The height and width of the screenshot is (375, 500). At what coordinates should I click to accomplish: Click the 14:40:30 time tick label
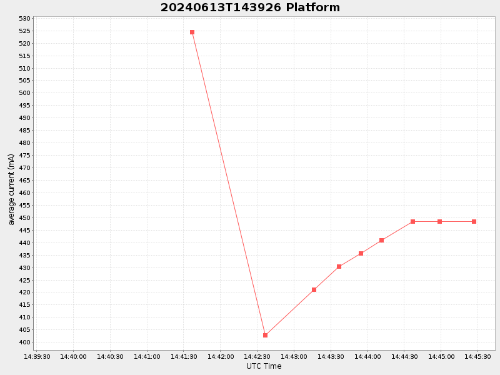(110, 356)
